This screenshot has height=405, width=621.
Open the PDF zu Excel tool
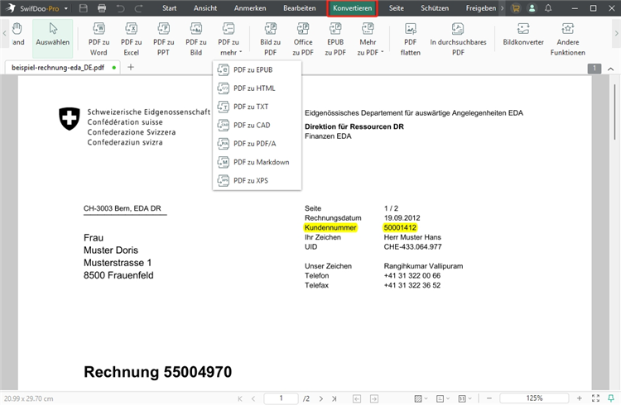[x=131, y=39]
